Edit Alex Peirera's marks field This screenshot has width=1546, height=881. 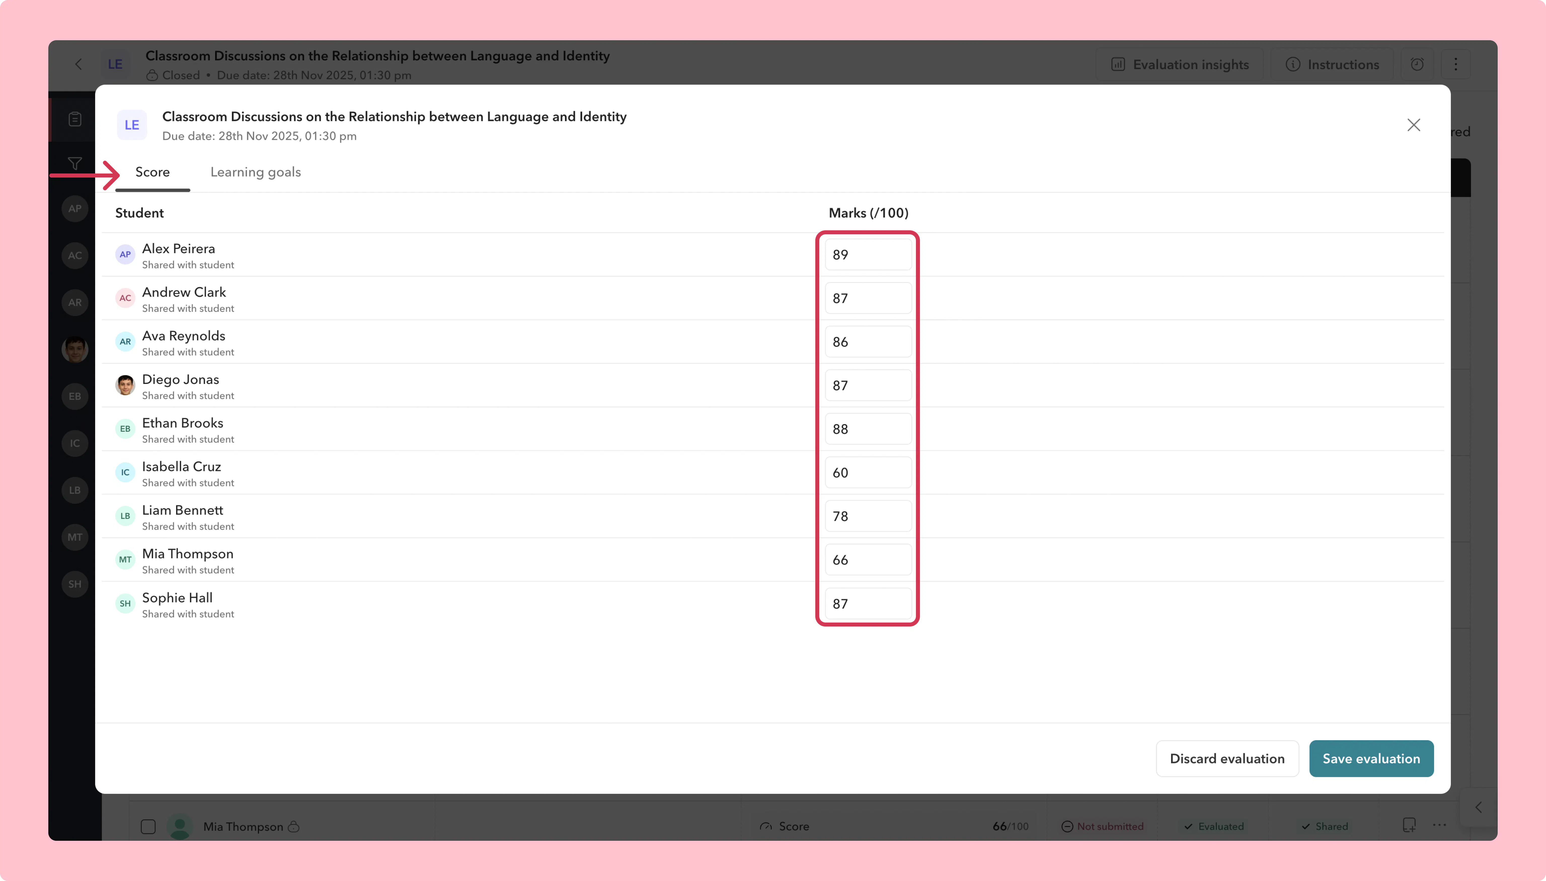coord(868,255)
